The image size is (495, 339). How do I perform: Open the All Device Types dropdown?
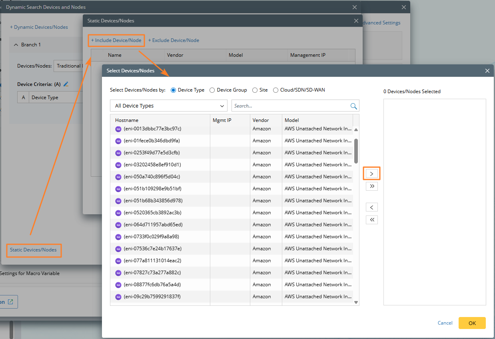pos(169,106)
